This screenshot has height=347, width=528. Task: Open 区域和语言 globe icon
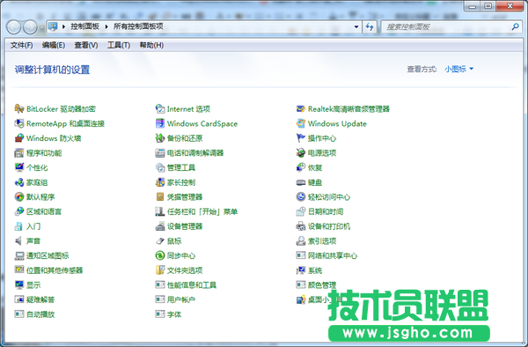19,211
